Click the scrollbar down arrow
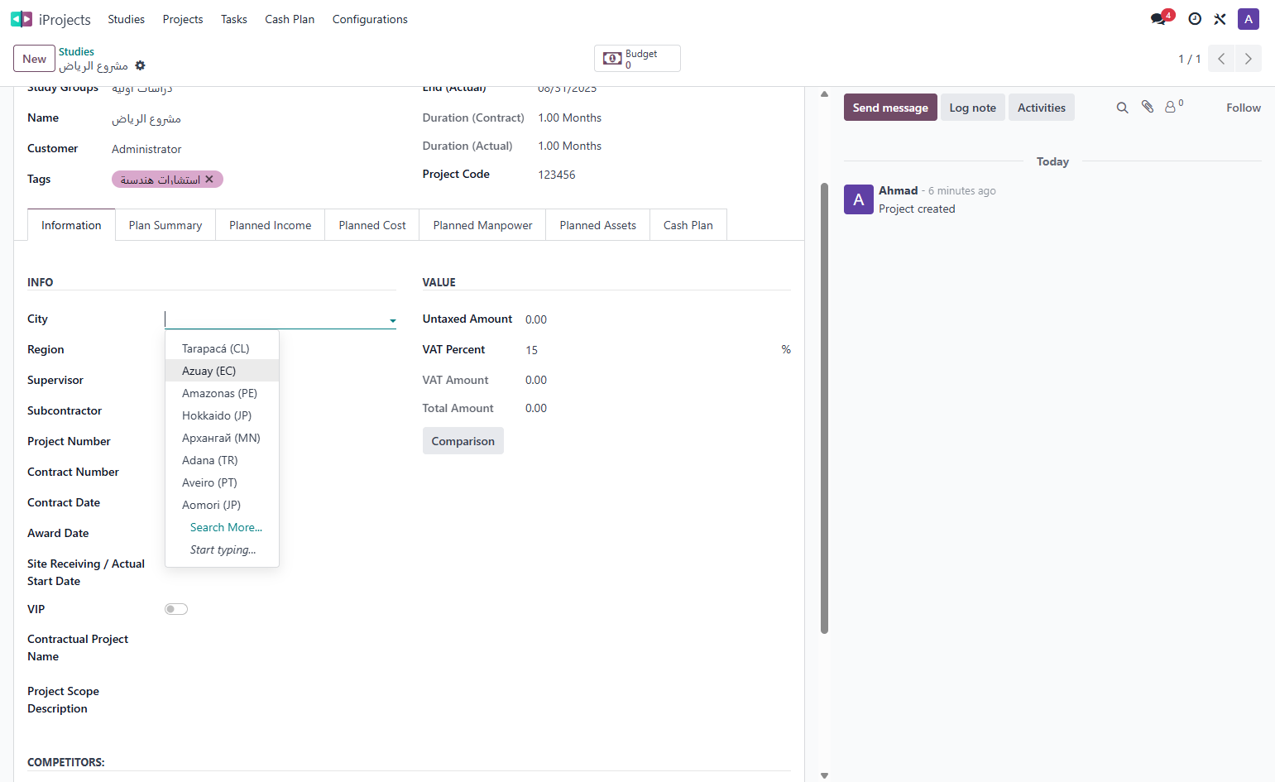This screenshot has height=782, width=1275. pyautogui.click(x=824, y=775)
